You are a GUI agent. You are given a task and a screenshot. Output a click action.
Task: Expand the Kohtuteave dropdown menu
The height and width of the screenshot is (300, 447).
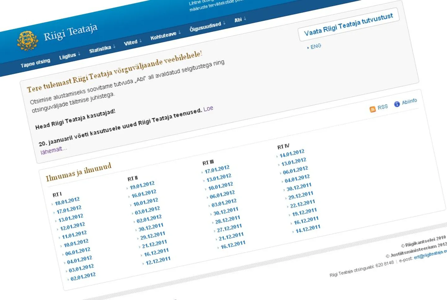(166, 35)
